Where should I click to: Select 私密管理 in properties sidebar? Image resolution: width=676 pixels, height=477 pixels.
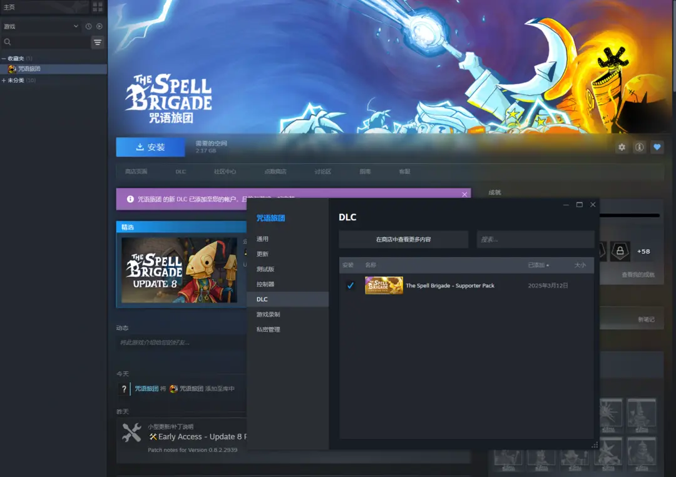pos(287,329)
